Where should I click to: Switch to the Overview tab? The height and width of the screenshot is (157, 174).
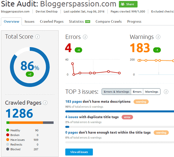click(12, 22)
